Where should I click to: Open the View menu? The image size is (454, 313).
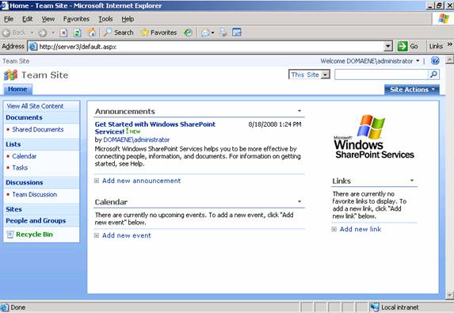pos(48,19)
